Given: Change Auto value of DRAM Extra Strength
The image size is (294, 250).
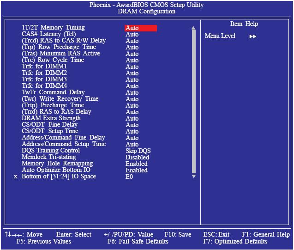Looking at the screenshot, I should pos(132,119).
